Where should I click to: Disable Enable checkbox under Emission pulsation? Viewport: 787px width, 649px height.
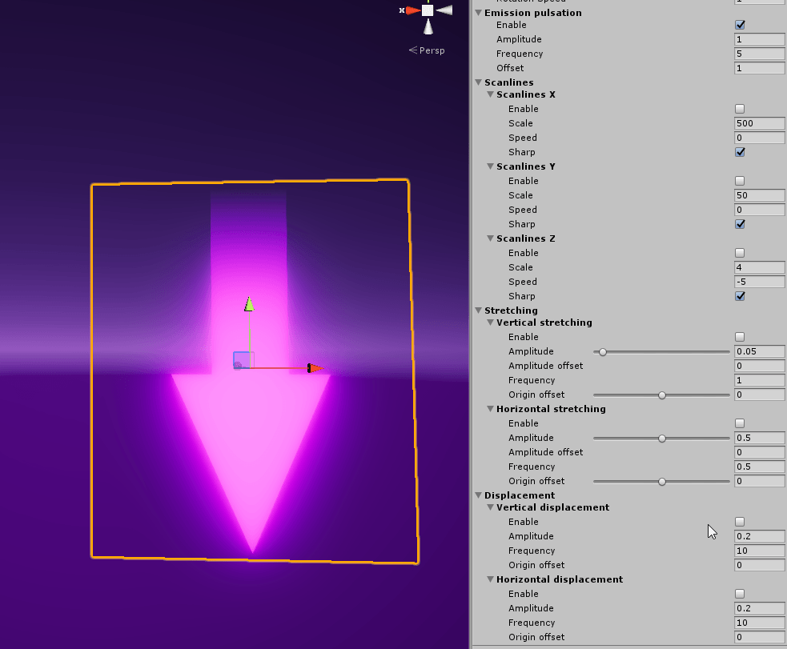pyautogui.click(x=739, y=25)
